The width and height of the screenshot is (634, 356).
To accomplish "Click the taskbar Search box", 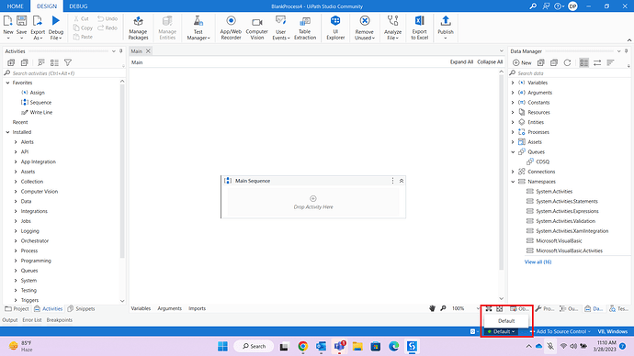I will [x=254, y=346].
